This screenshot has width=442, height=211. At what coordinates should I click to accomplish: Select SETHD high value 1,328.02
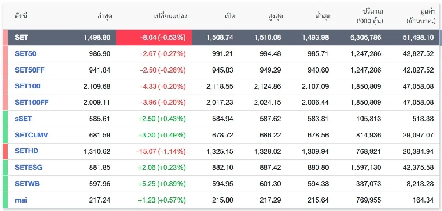(x=267, y=151)
